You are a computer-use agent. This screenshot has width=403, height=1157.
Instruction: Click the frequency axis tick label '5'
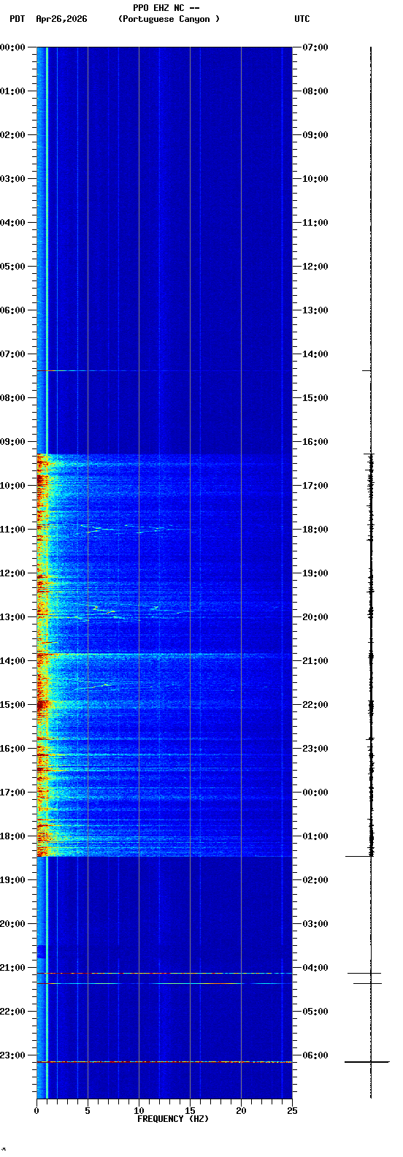click(88, 1111)
